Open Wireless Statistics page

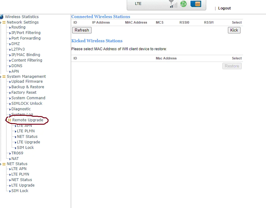click(x=22, y=17)
